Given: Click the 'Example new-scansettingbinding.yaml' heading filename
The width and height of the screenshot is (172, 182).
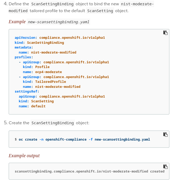Looking at the screenshot, I should tap(59, 22).
